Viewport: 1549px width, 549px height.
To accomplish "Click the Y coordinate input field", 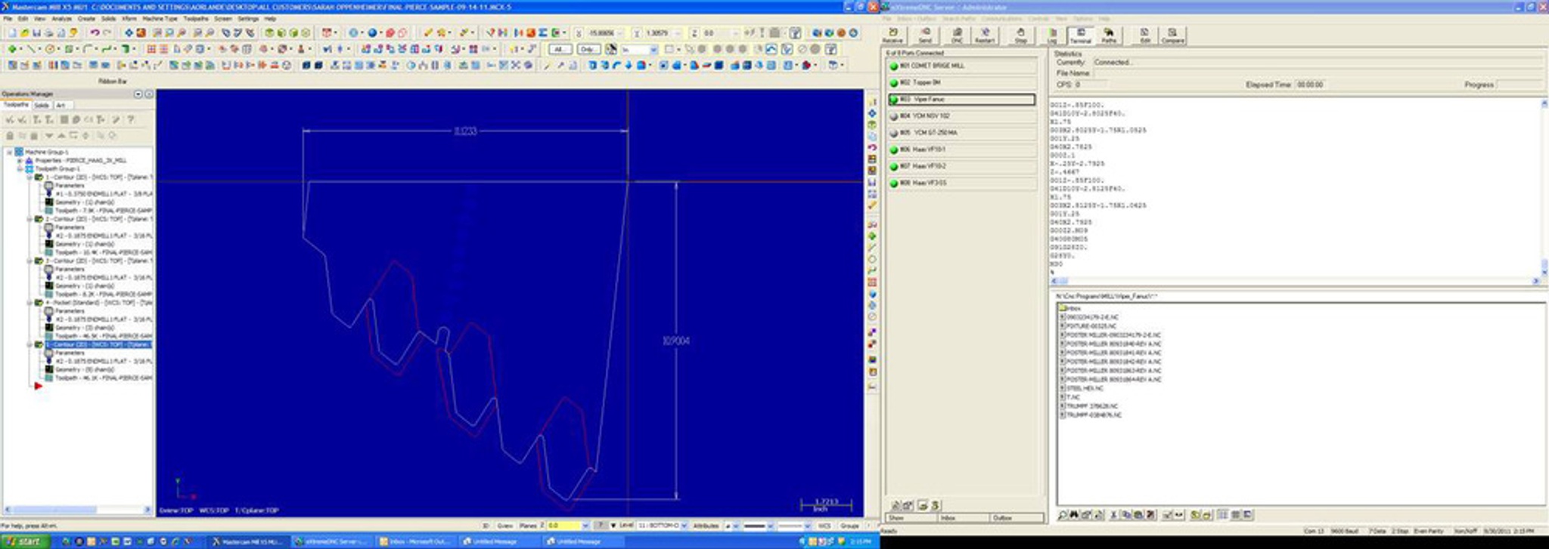I will [x=661, y=33].
